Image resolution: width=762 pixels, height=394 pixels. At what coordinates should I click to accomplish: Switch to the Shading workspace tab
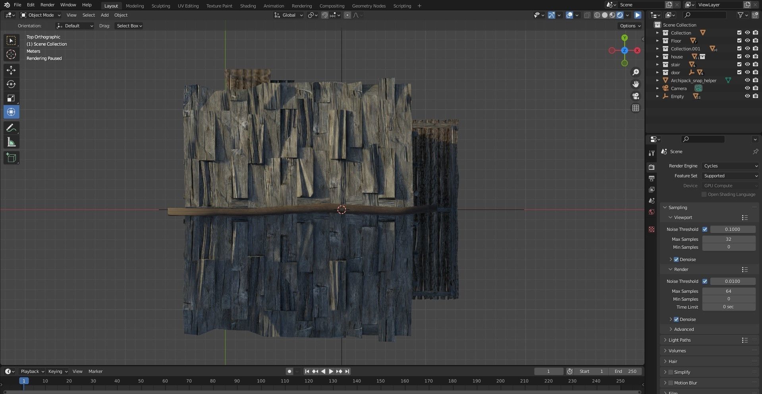[x=248, y=6]
